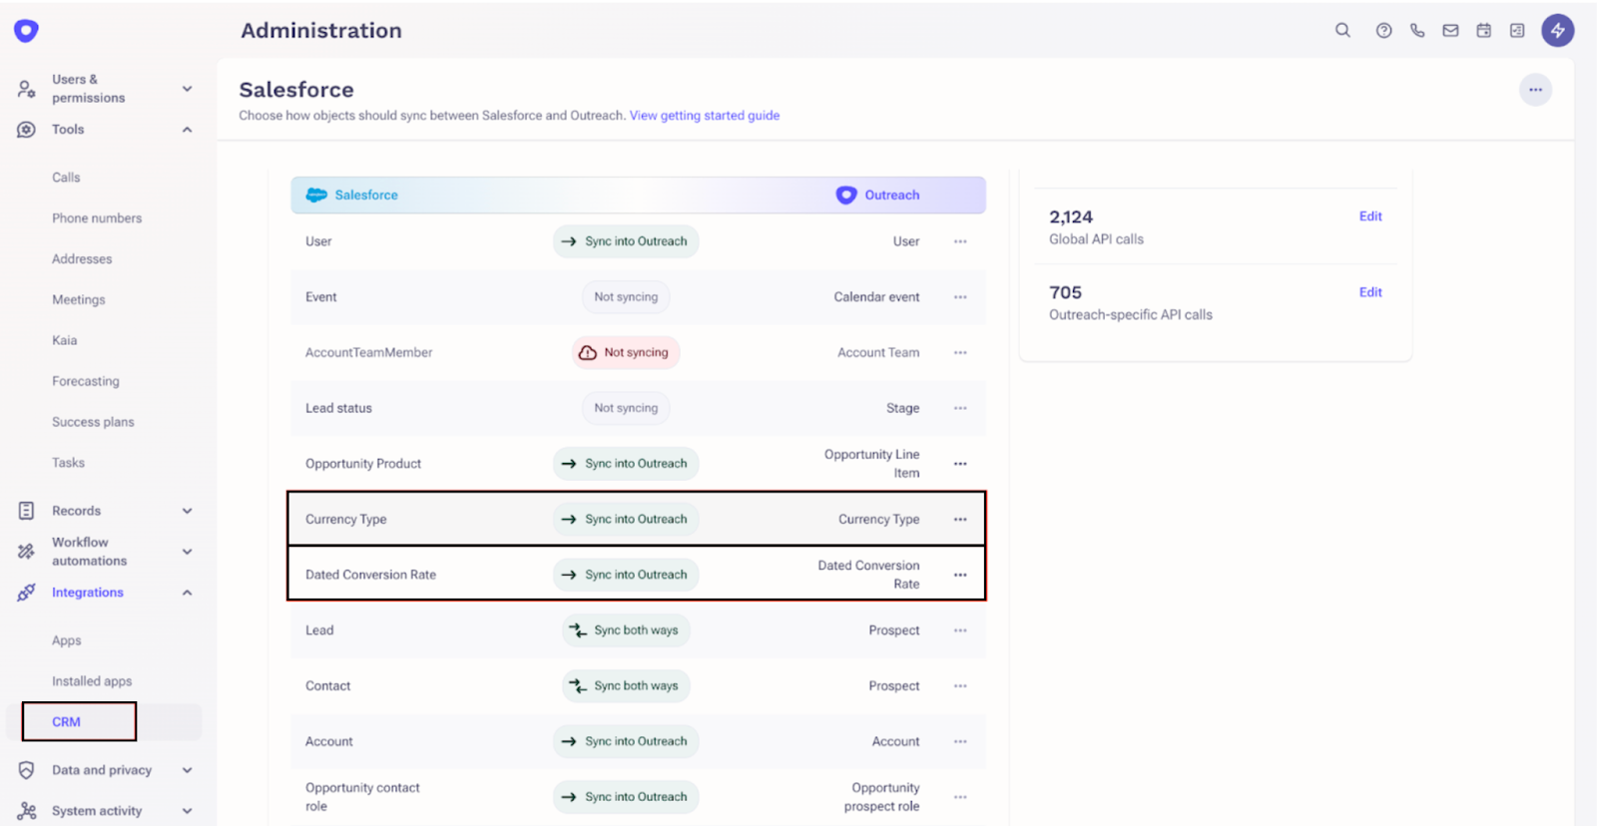Open the View getting started guide link
This screenshot has width=1597, height=826.
coord(705,116)
